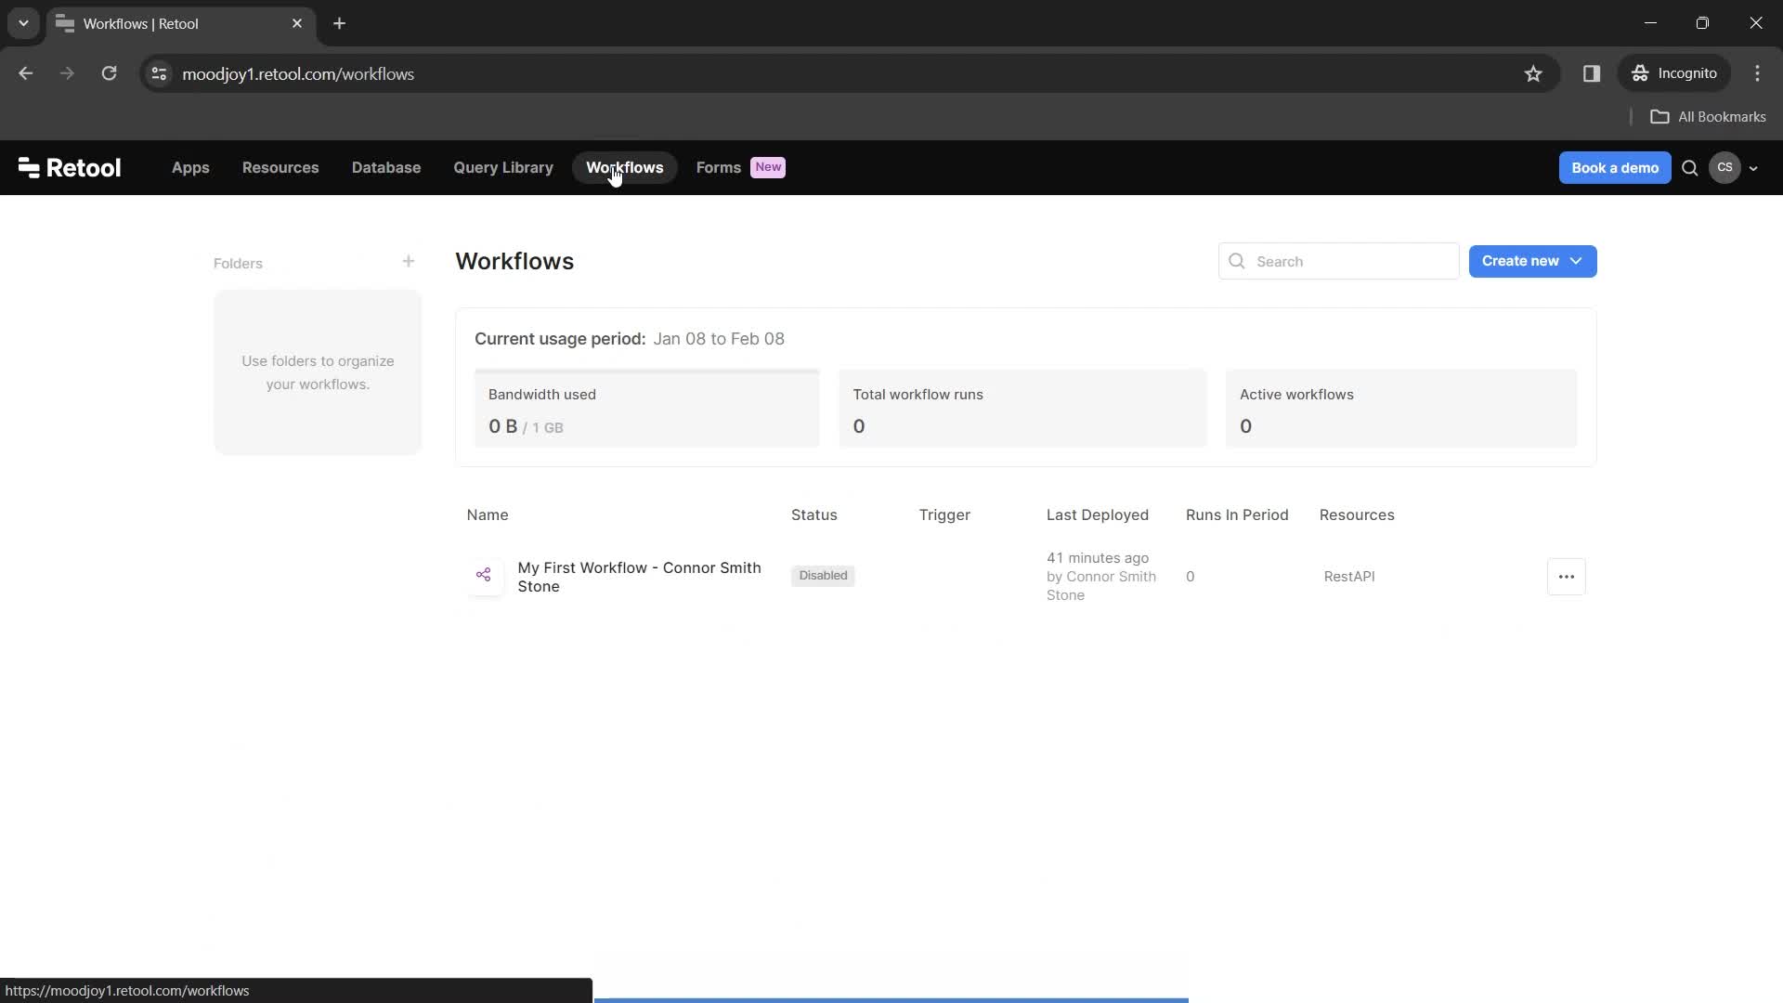
Task: Toggle Incognito mode indicator
Action: click(x=1678, y=73)
